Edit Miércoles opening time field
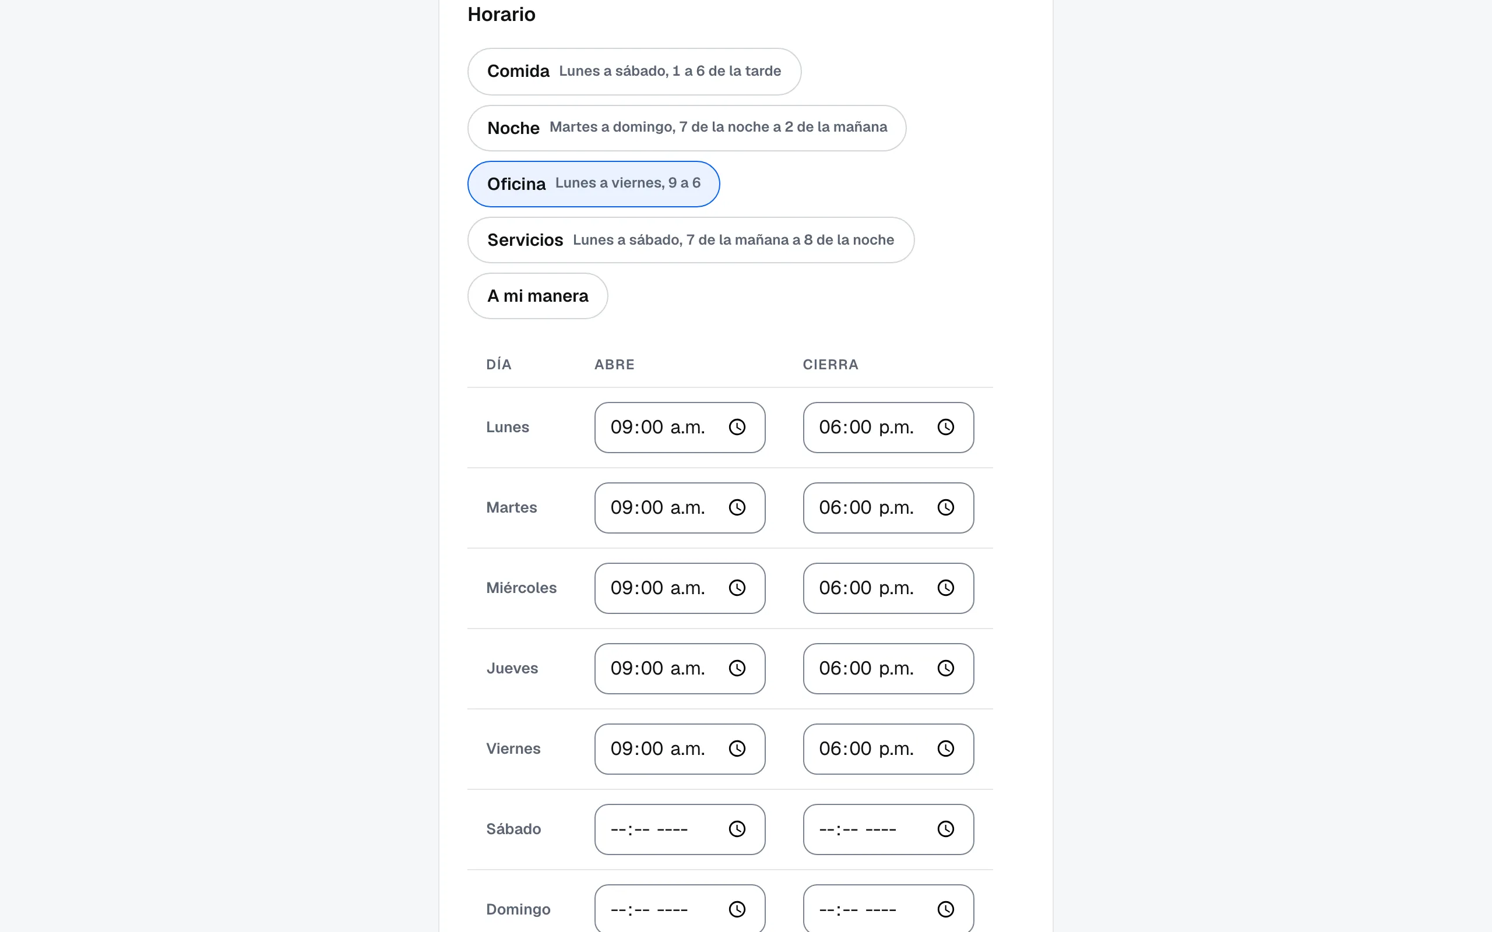This screenshot has height=932, width=1492. (680, 588)
